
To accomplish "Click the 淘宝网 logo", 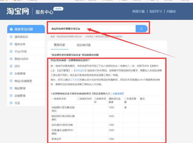I will (18, 11).
